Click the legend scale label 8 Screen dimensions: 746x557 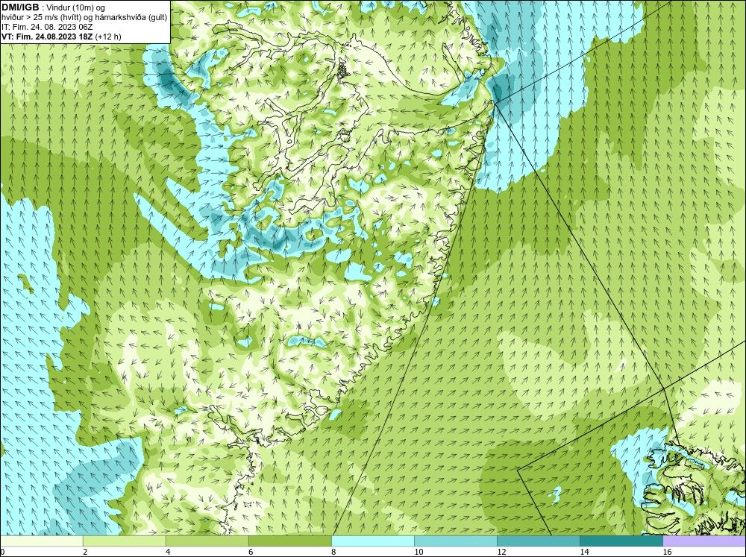pos(333,552)
